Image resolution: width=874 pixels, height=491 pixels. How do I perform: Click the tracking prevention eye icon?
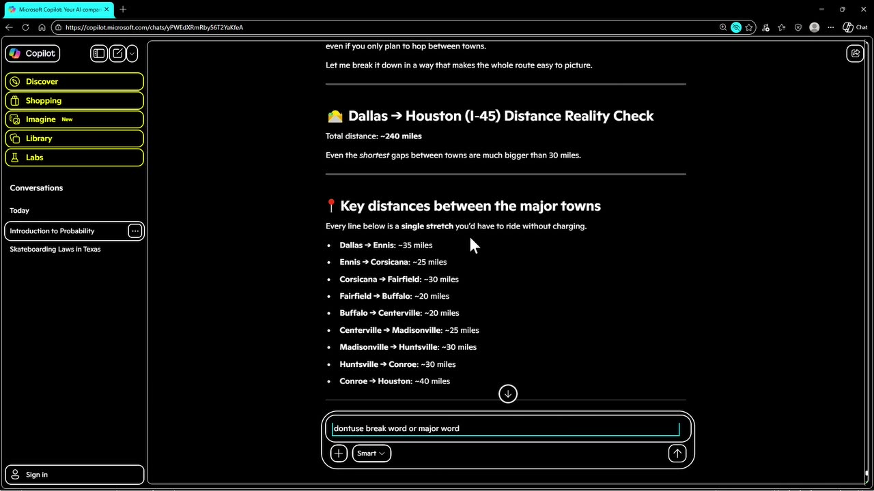tap(736, 27)
